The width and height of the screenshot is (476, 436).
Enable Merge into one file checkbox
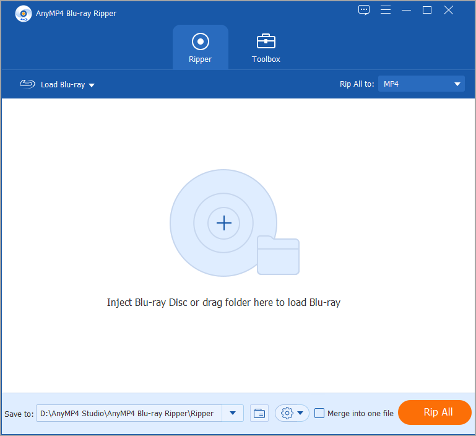[319, 413]
